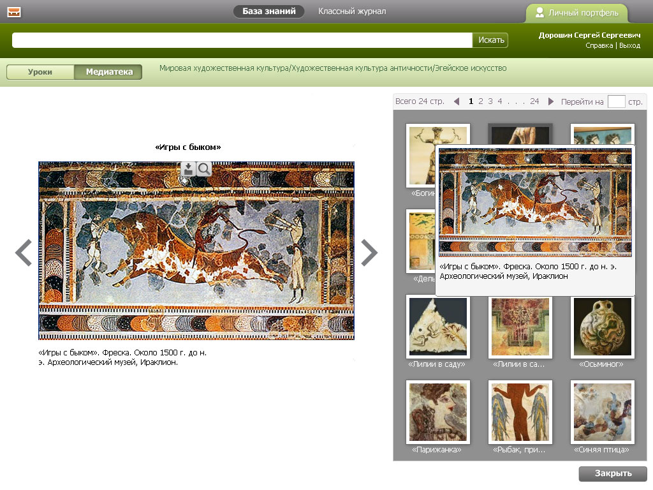This screenshot has width=653, height=490.
Task: Click the Закрыть button
Action: pos(613,473)
